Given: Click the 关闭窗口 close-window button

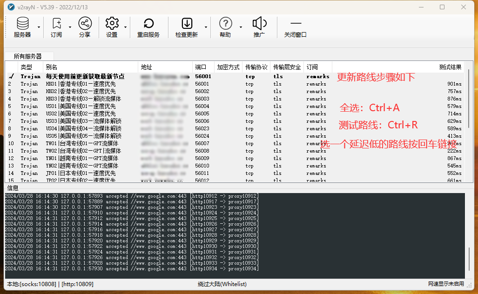Looking at the screenshot, I should coord(295,23).
